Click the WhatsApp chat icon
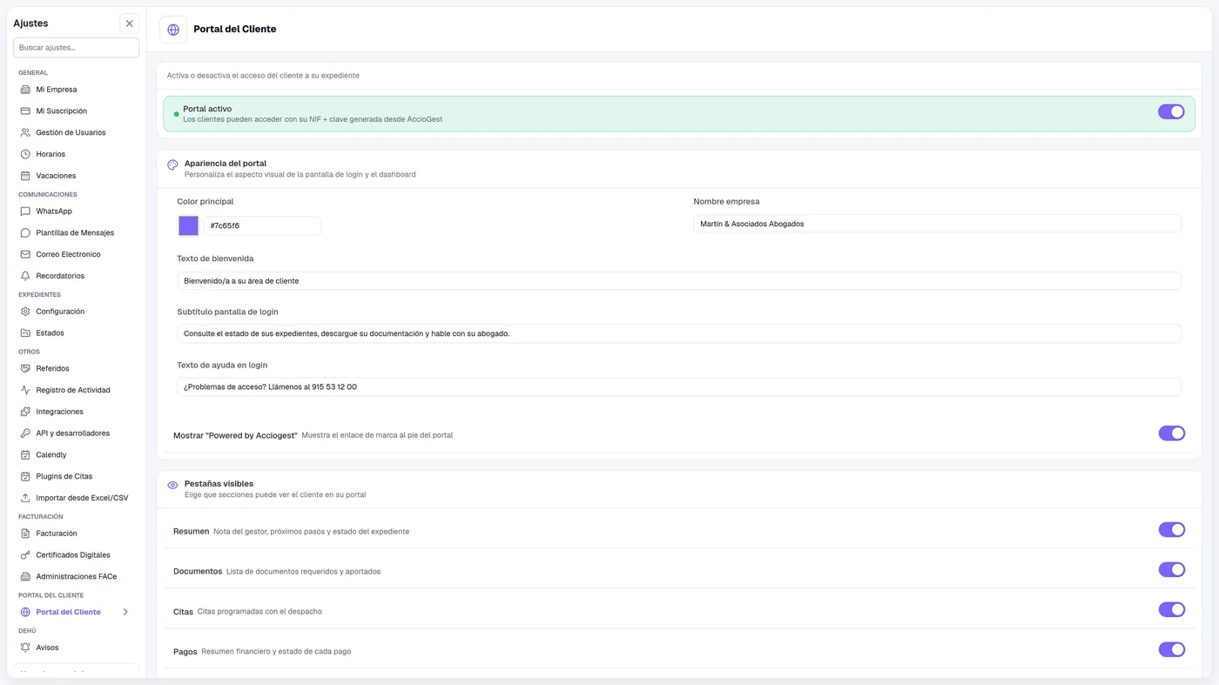The image size is (1219, 685). (25, 212)
